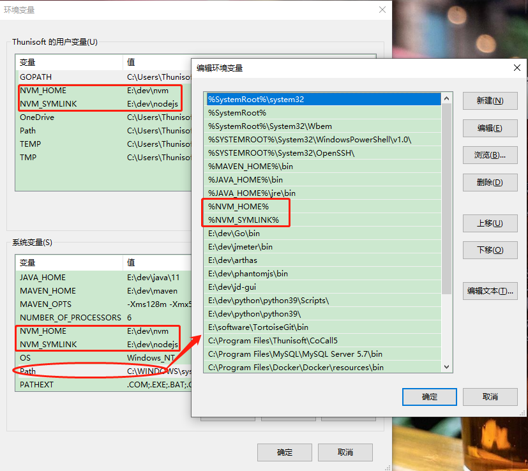Image resolution: width=528 pixels, height=471 pixels.
Task: Select E:\dev\jd-gui entry
Action: click(322, 287)
